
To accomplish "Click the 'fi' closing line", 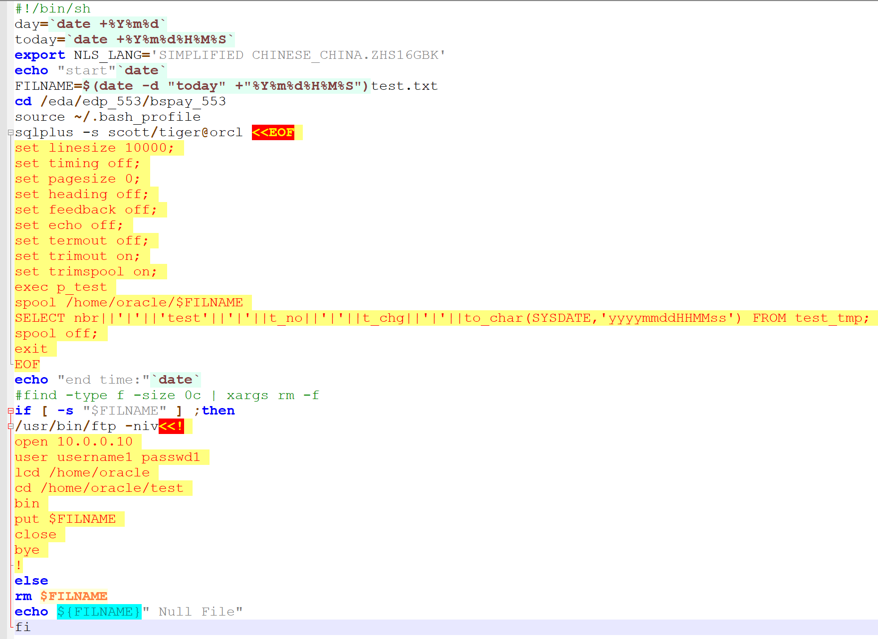I will pyautogui.click(x=23, y=628).
